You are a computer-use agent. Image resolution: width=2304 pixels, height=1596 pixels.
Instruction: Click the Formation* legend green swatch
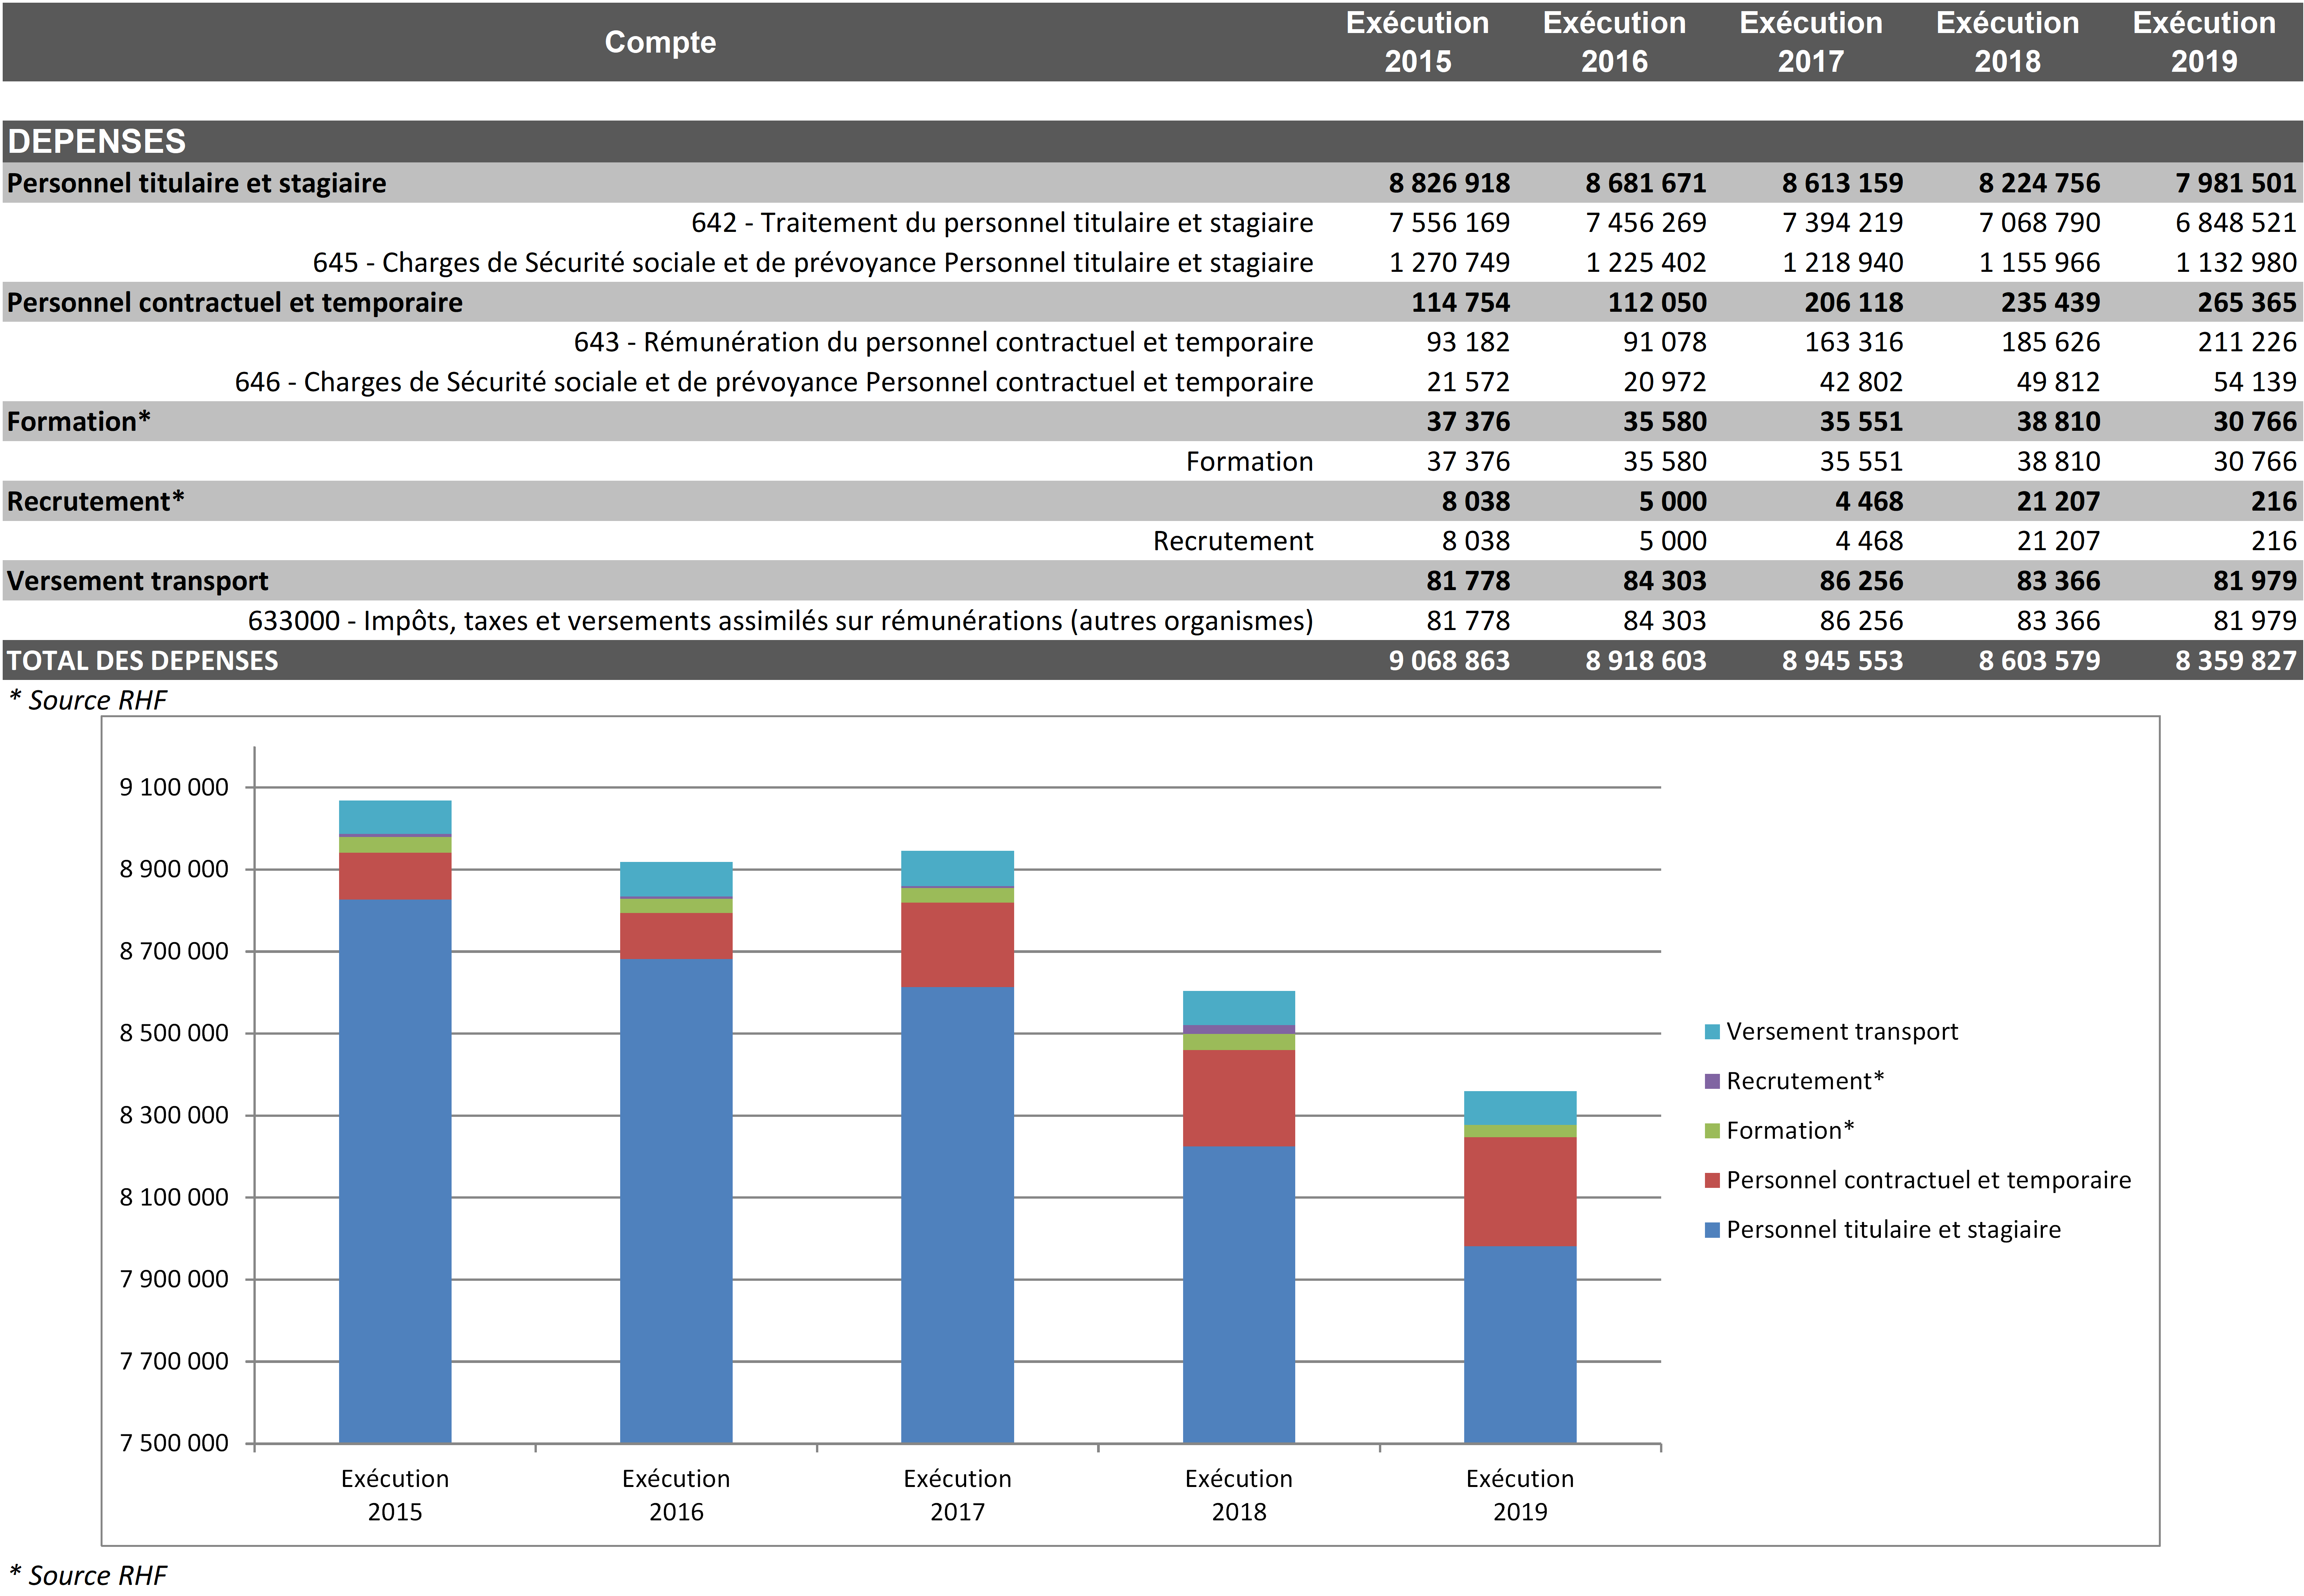[1712, 1131]
